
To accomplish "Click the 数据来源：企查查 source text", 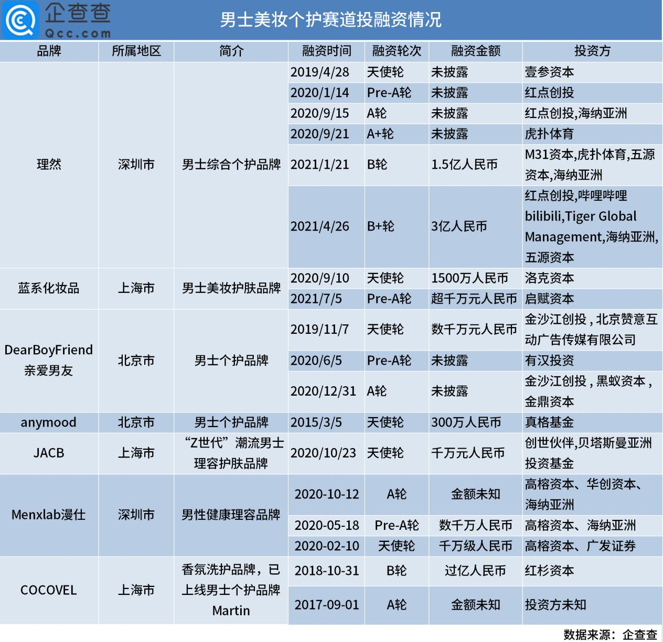I will [x=611, y=634].
